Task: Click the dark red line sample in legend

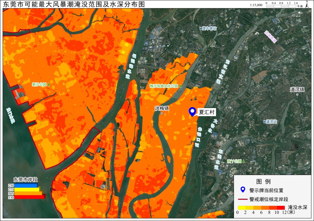Action: pos(243,199)
